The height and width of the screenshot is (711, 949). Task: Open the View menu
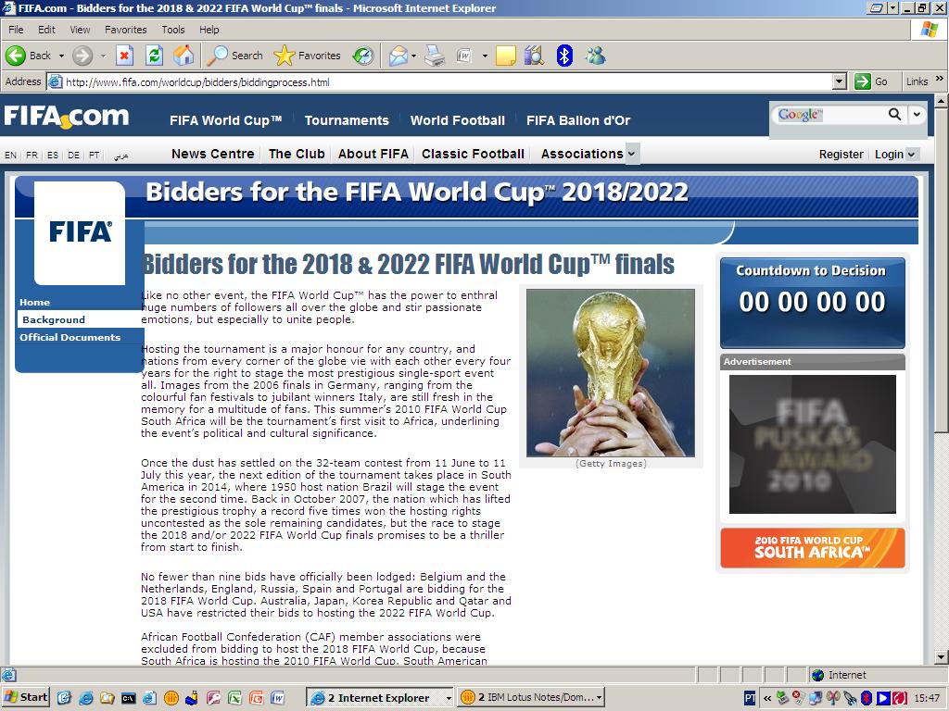[x=80, y=30]
